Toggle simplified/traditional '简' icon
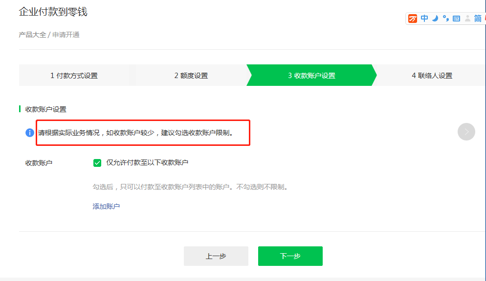 tap(478, 19)
